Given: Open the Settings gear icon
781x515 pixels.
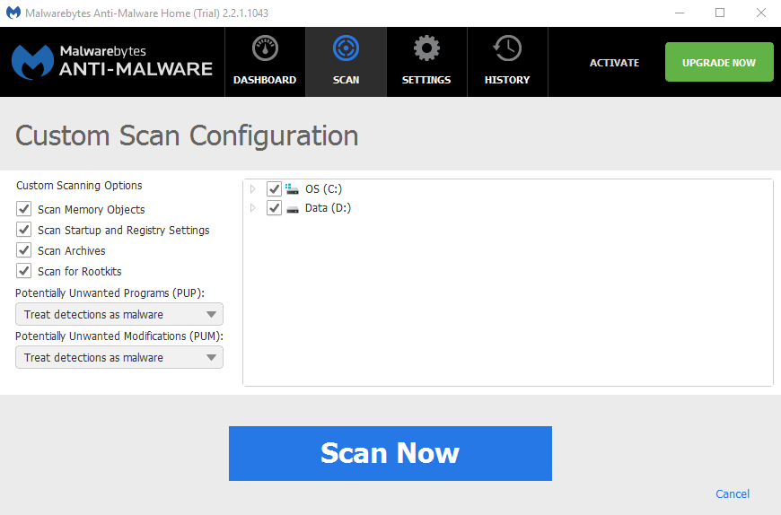Looking at the screenshot, I should click(426, 48).
